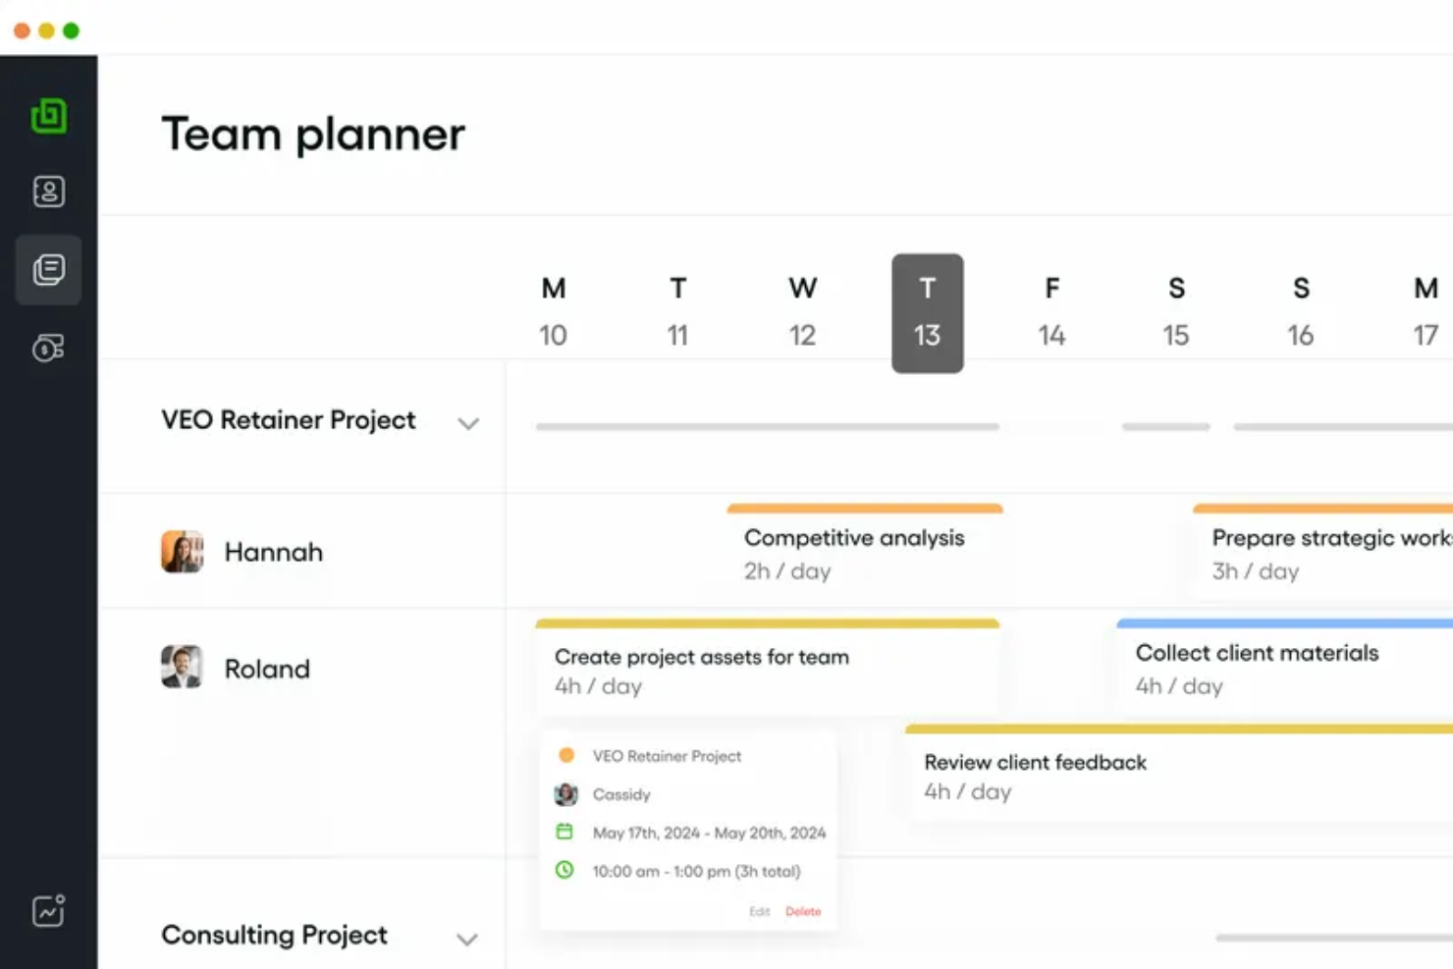This screenshot has height=969, width=1453.
Task: Open the green app logo home icon
Action: tap(48, 116)
